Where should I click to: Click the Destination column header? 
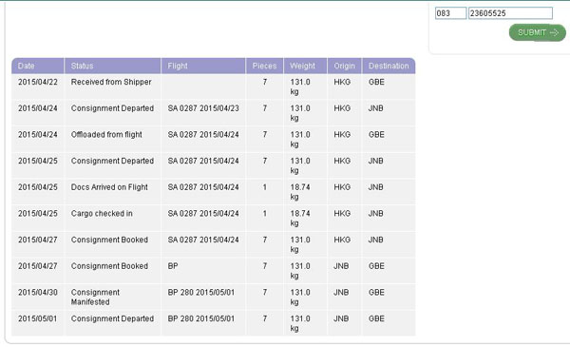[389, 66]
